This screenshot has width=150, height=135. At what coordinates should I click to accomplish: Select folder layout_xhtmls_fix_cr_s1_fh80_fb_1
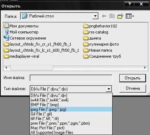pos(37,44)
